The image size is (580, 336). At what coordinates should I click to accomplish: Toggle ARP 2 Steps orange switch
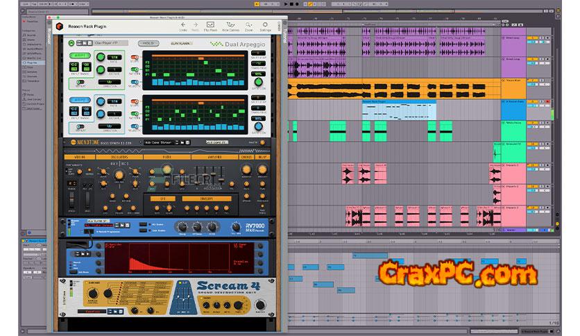point(135,101)
